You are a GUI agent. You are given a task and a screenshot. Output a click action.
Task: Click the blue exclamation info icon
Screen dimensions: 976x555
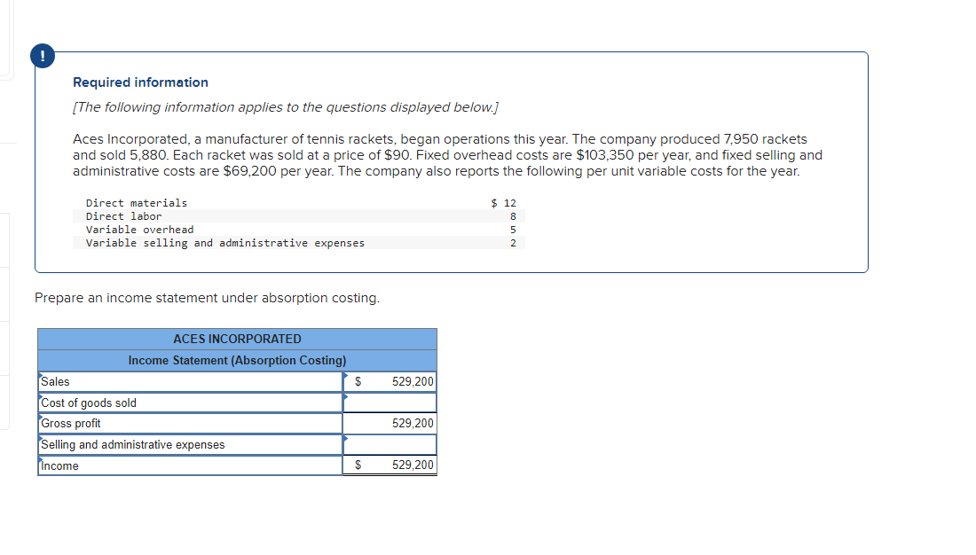tap(43, 56)
